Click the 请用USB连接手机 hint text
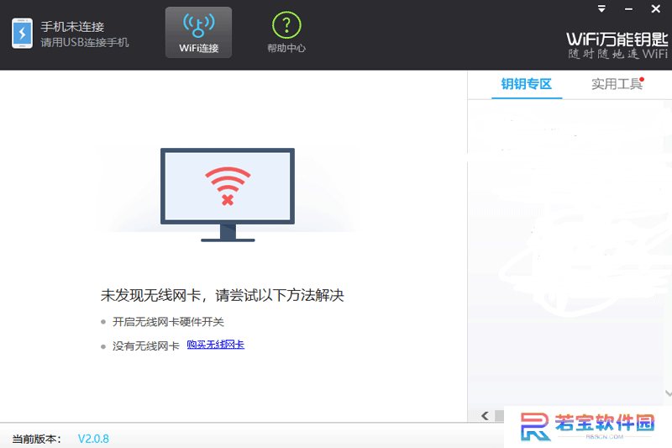 (85, 42)
